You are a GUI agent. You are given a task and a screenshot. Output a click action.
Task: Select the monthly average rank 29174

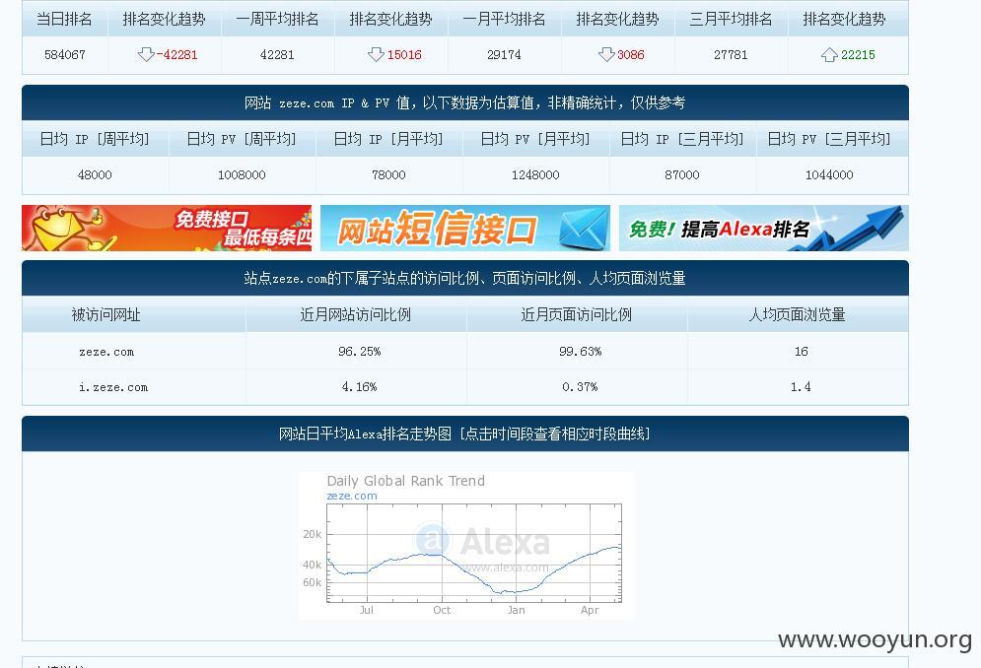pyautogui.click(x=504, y=55)
